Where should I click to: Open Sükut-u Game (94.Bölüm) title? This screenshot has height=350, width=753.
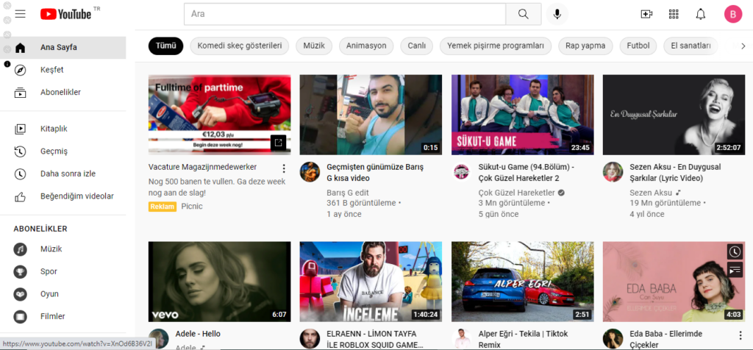pyautogui.click(x=527, y=173)
